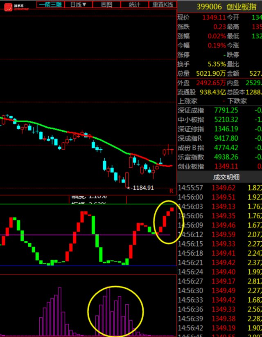Select the 今幅 value 0.19%

tap(217, 45)
